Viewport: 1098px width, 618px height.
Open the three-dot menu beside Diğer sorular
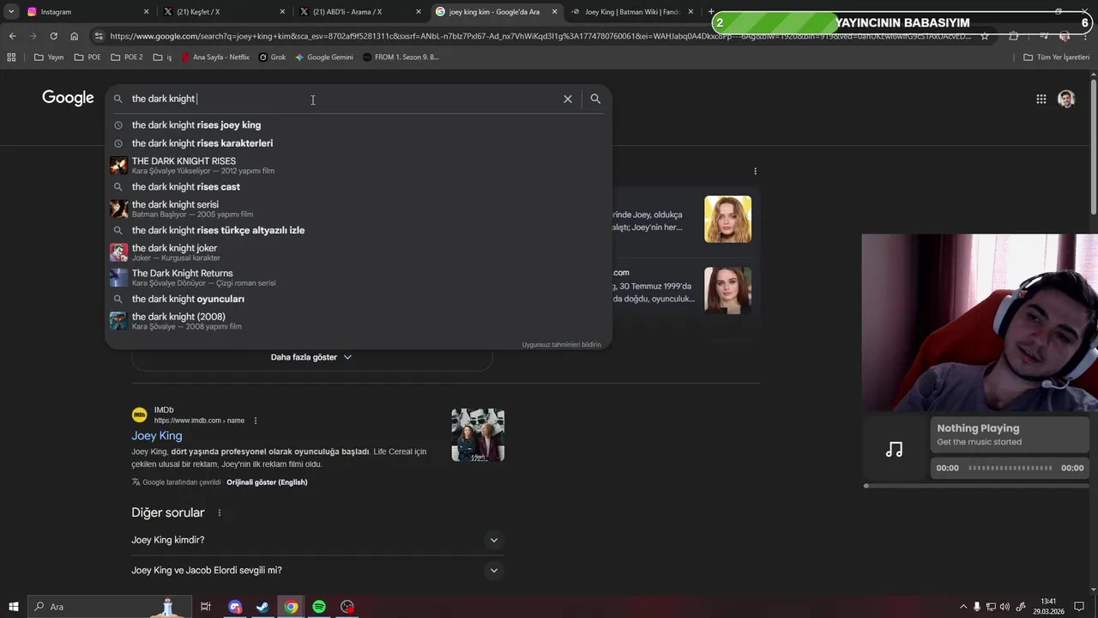coord(219,512)
